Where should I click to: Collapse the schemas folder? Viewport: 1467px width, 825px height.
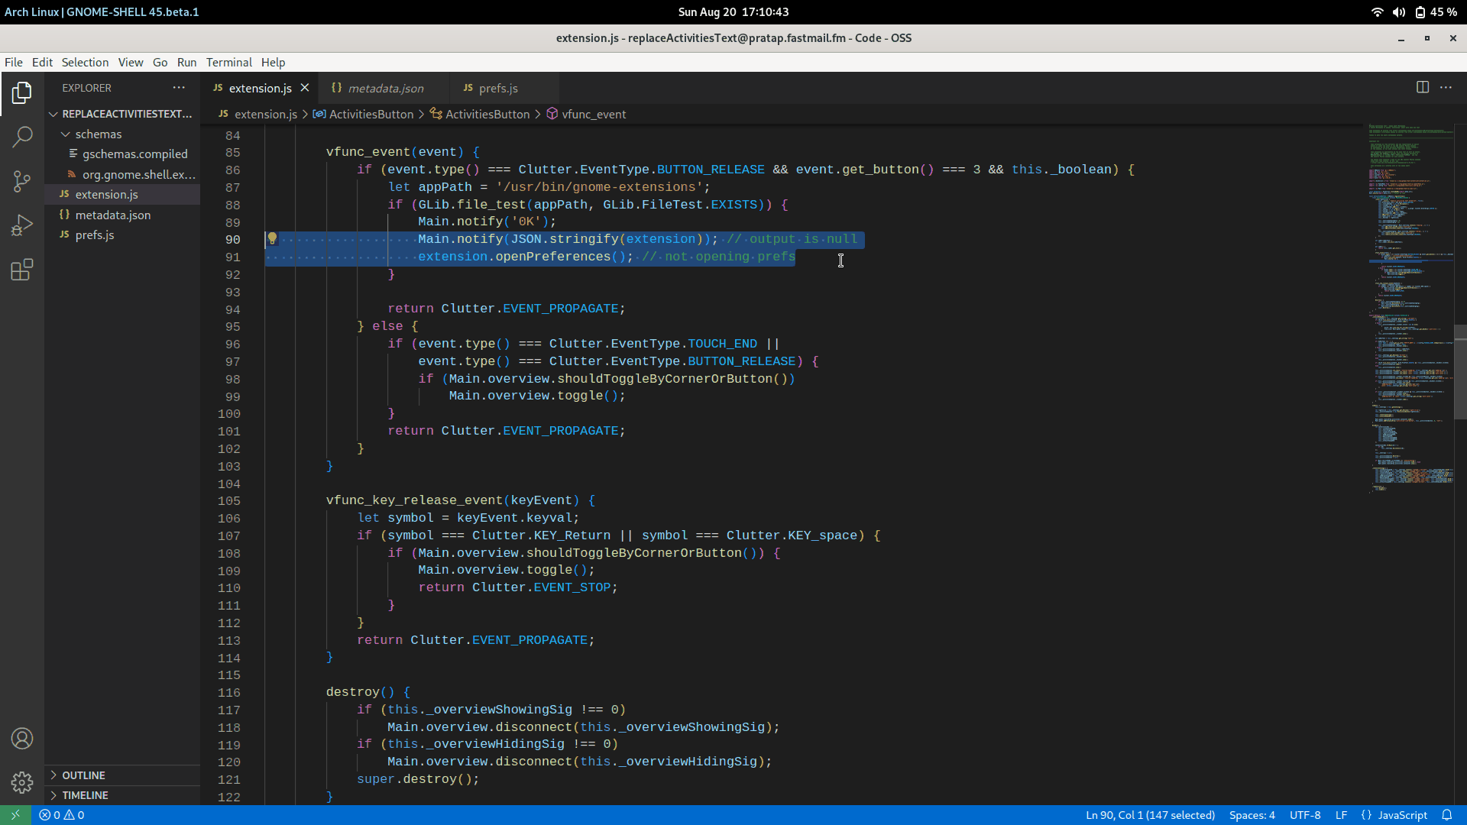122,134
